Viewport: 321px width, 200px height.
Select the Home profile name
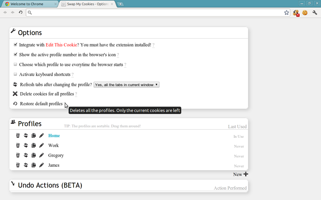tap(54, 135)
